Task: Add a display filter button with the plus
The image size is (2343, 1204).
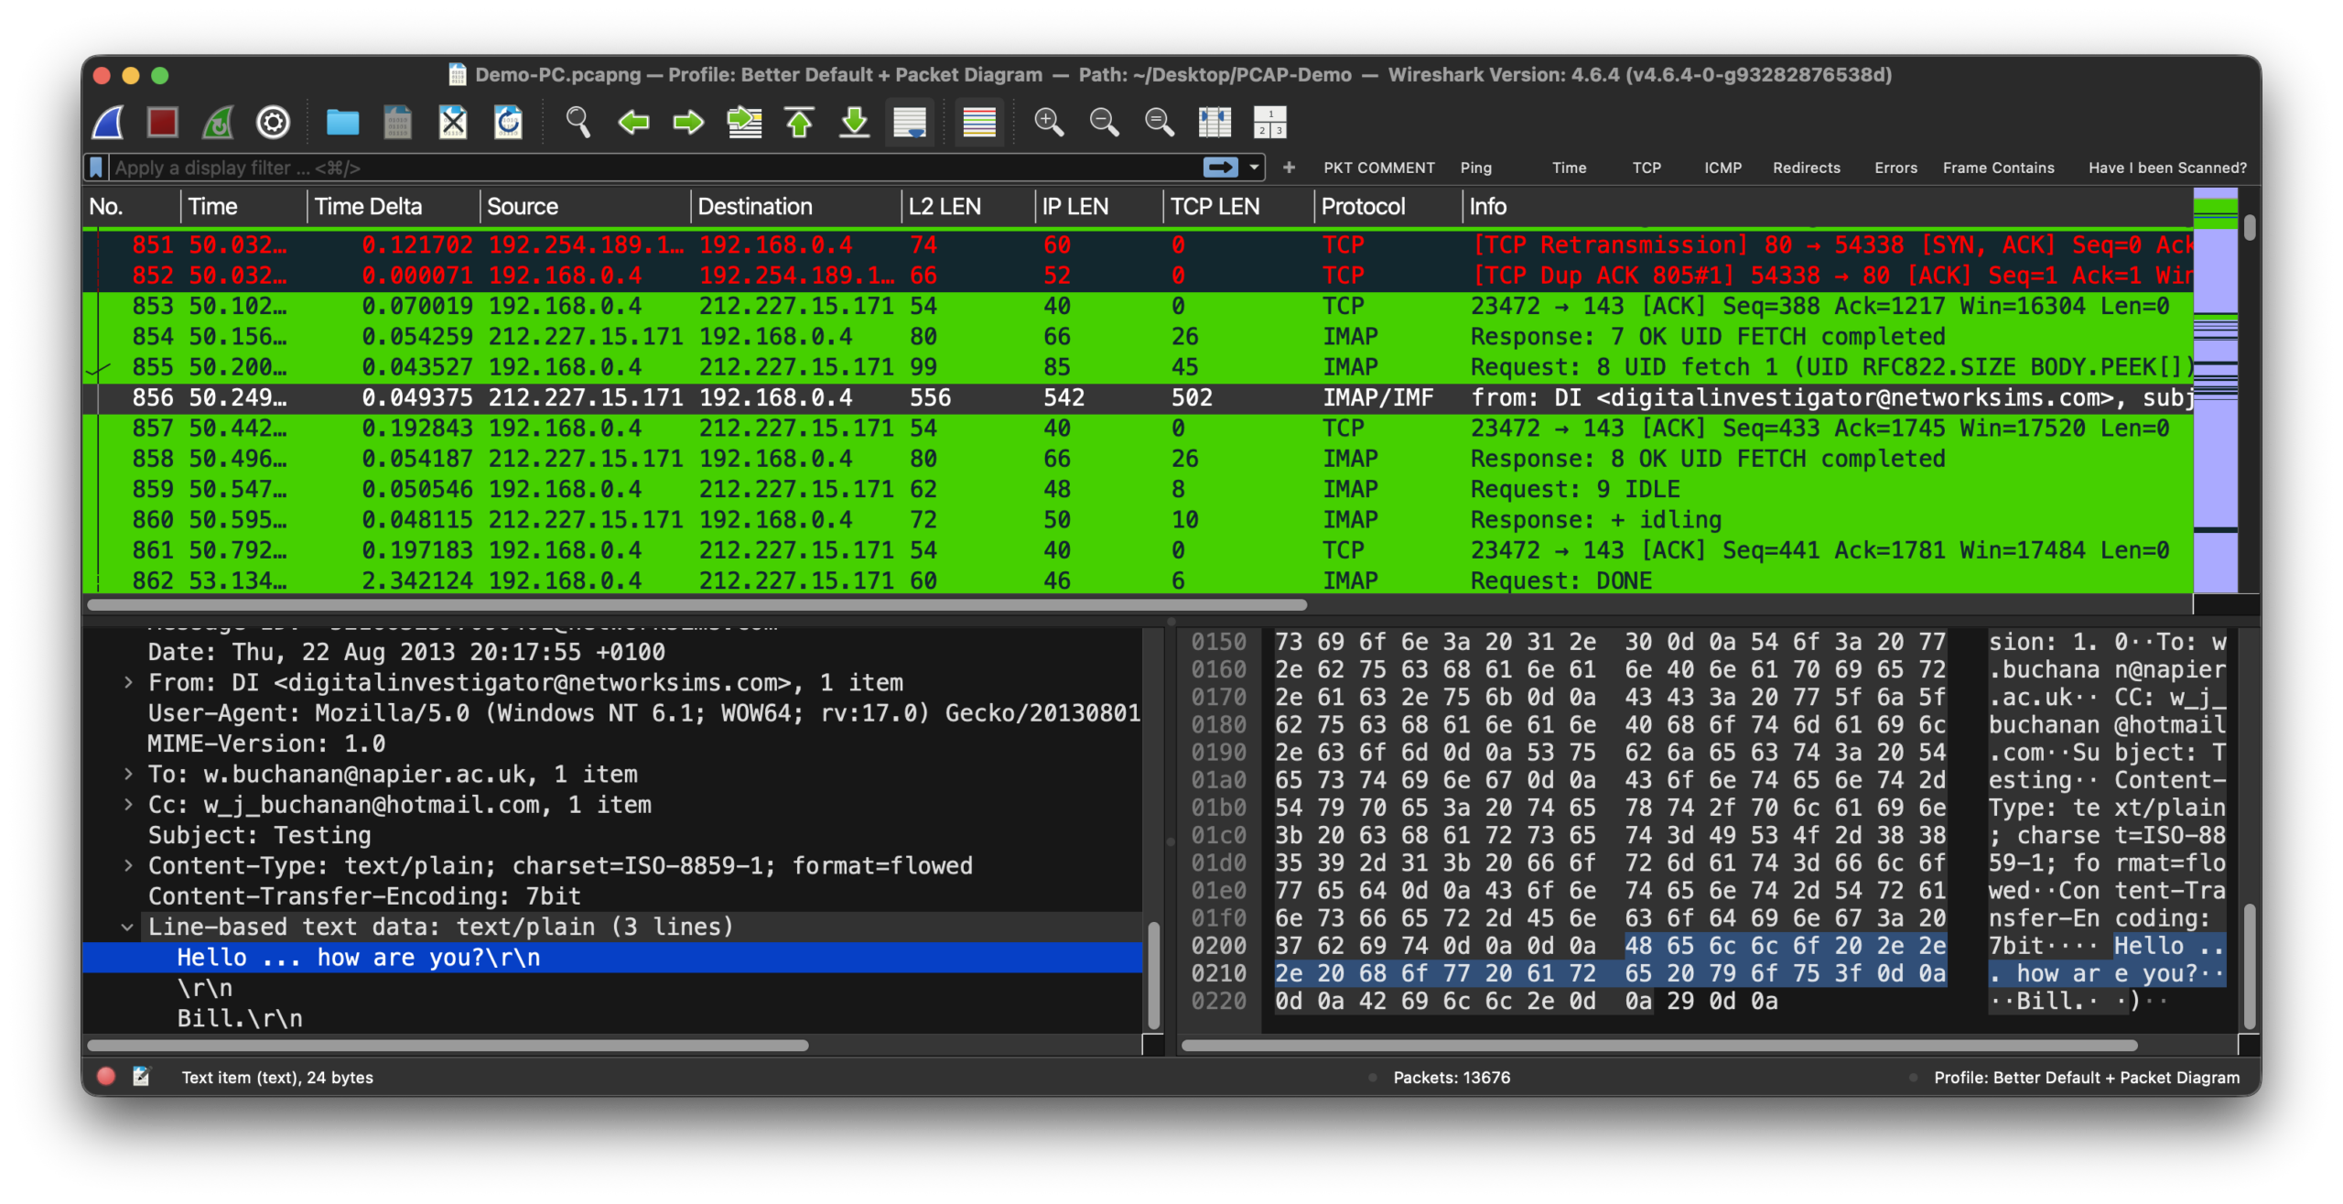Action: click(1289, 168)
